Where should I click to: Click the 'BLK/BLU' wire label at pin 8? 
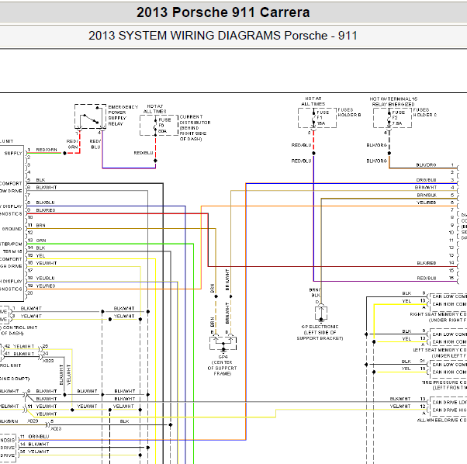[45, 203]
